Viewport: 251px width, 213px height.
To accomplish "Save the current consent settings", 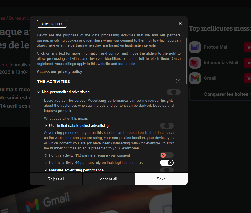I will tap(161, 179).
